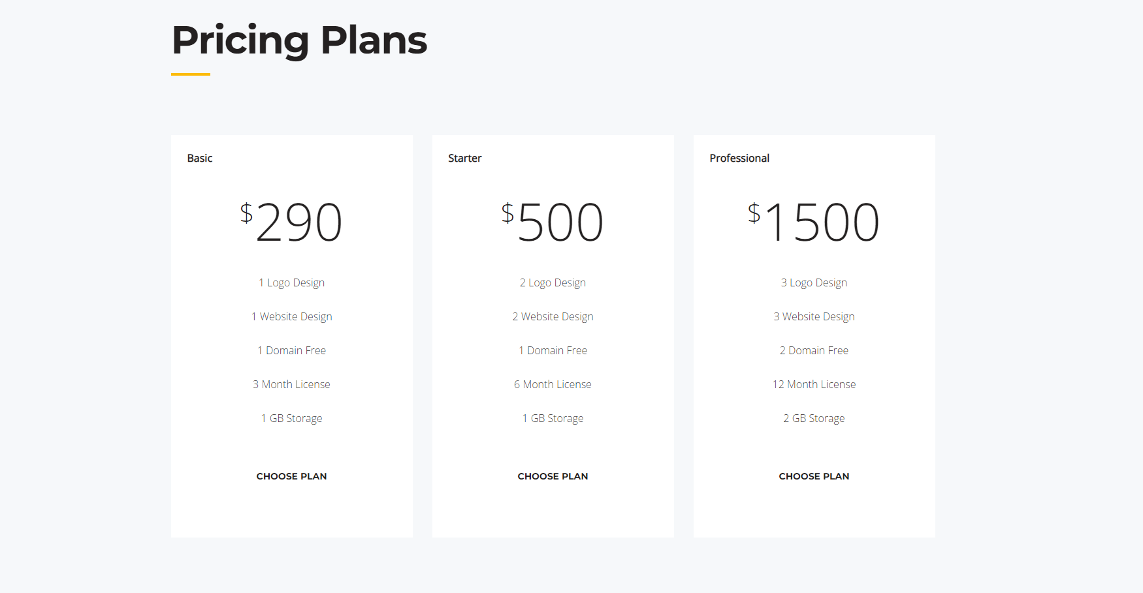Click the 3 Logo Design feature
The image size is (1143, 593).
coord(814,282)
